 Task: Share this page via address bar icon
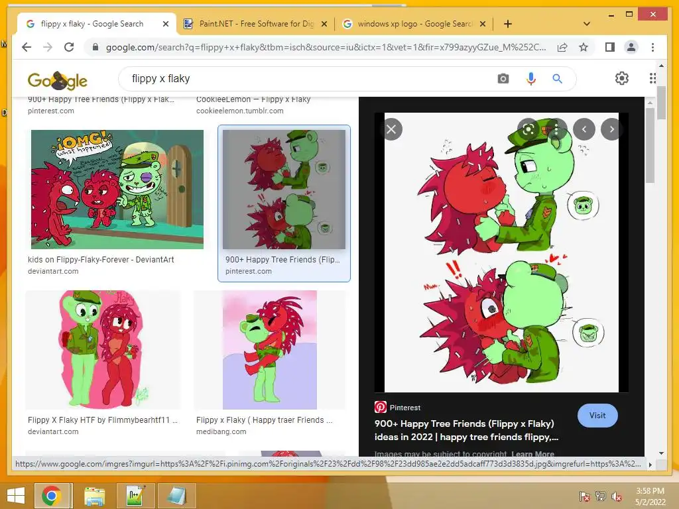562,47
